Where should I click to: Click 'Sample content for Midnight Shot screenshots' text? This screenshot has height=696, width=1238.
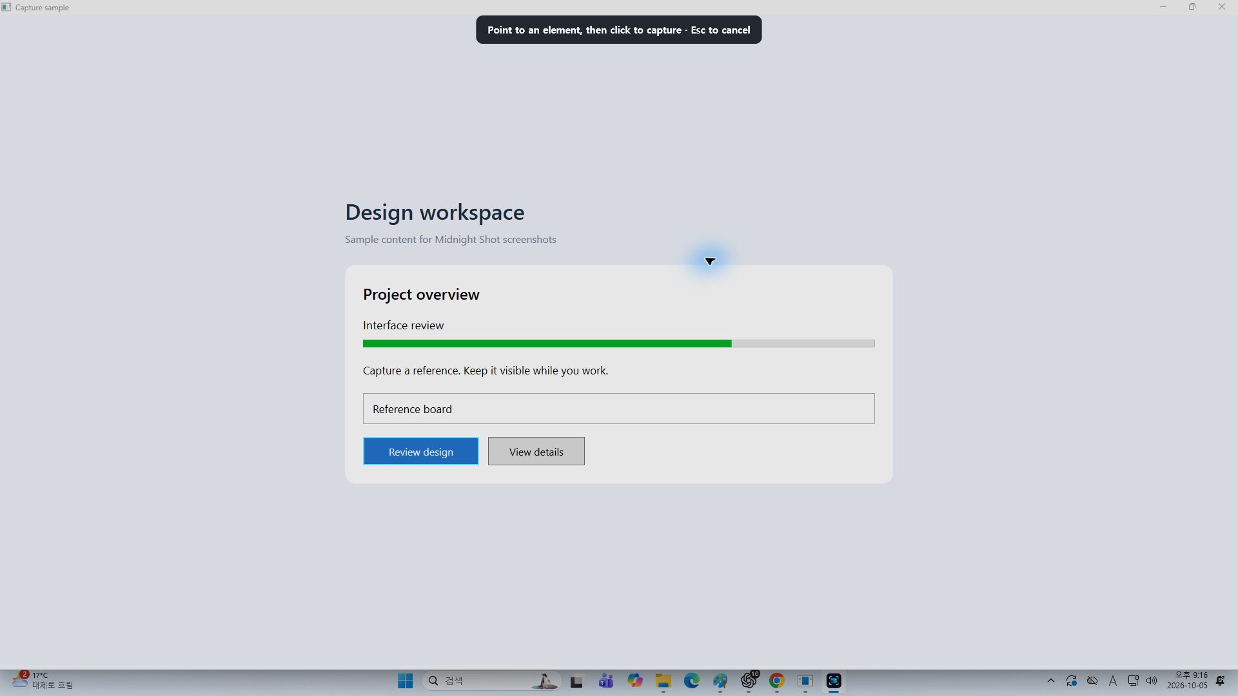(450, 239)
